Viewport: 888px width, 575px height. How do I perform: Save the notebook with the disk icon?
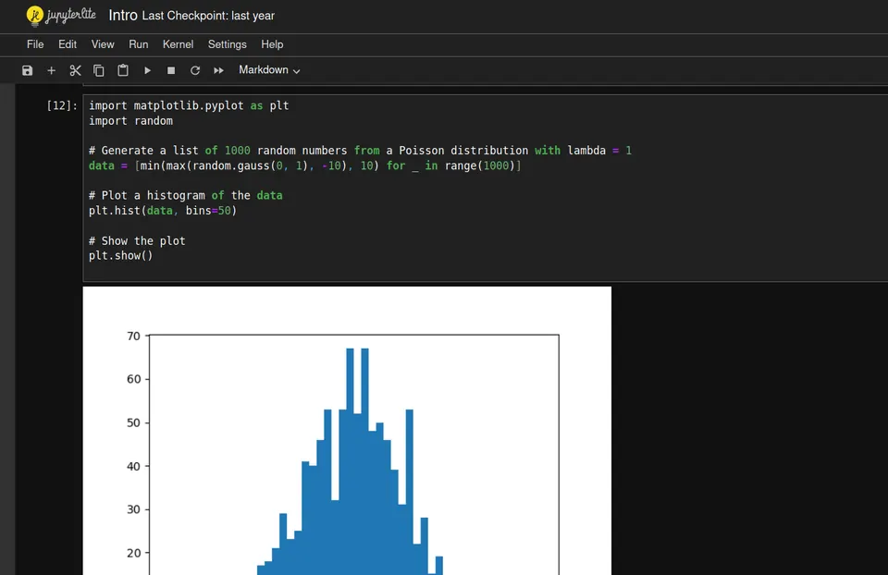point(27,70)
